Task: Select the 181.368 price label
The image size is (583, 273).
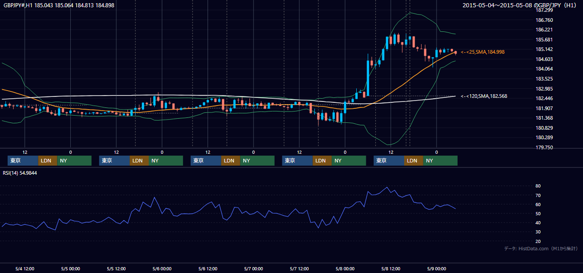Action: point(544,118)
